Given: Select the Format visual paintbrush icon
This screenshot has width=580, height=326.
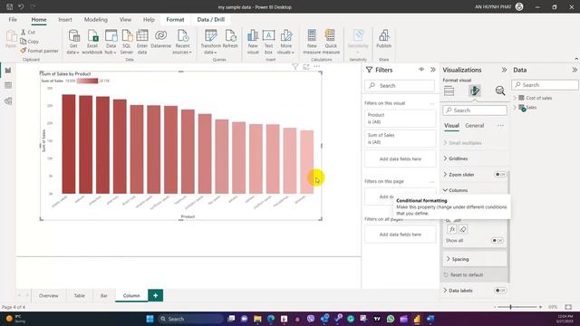Looking at the screenshot, I should pos(475,91).
